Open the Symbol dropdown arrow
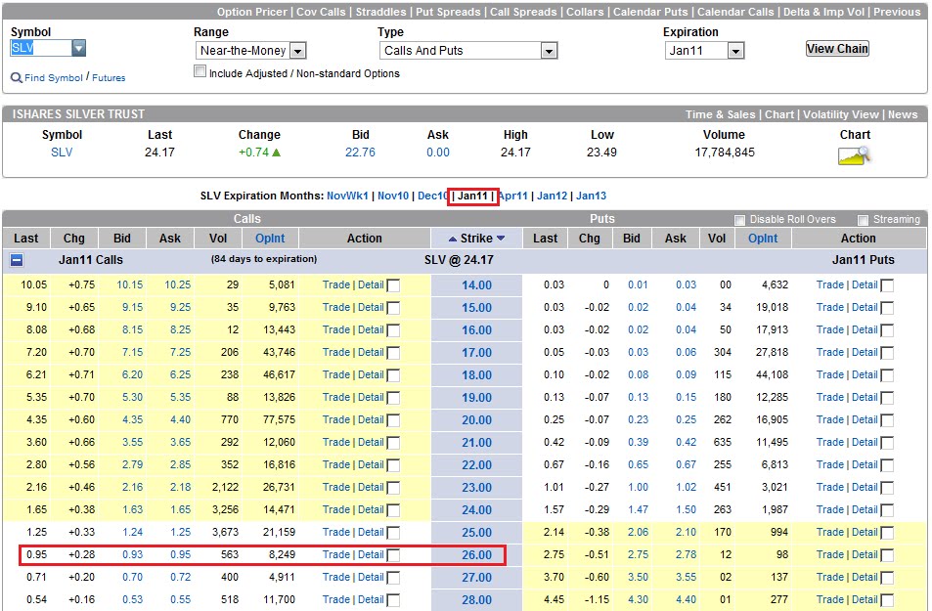Screen dimensions: 932x611 coord(78,48)
